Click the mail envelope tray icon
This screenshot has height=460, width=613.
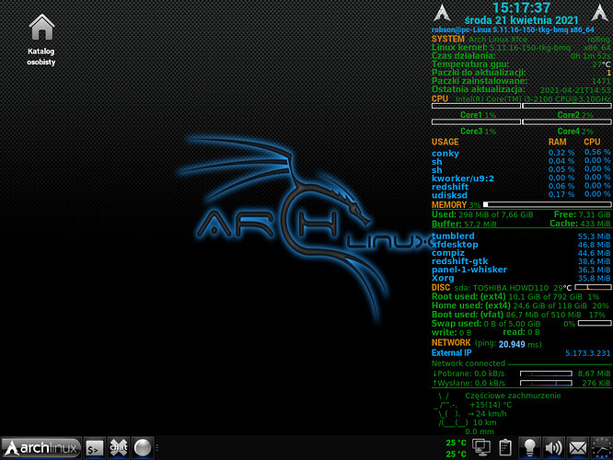tap(578, 447)
